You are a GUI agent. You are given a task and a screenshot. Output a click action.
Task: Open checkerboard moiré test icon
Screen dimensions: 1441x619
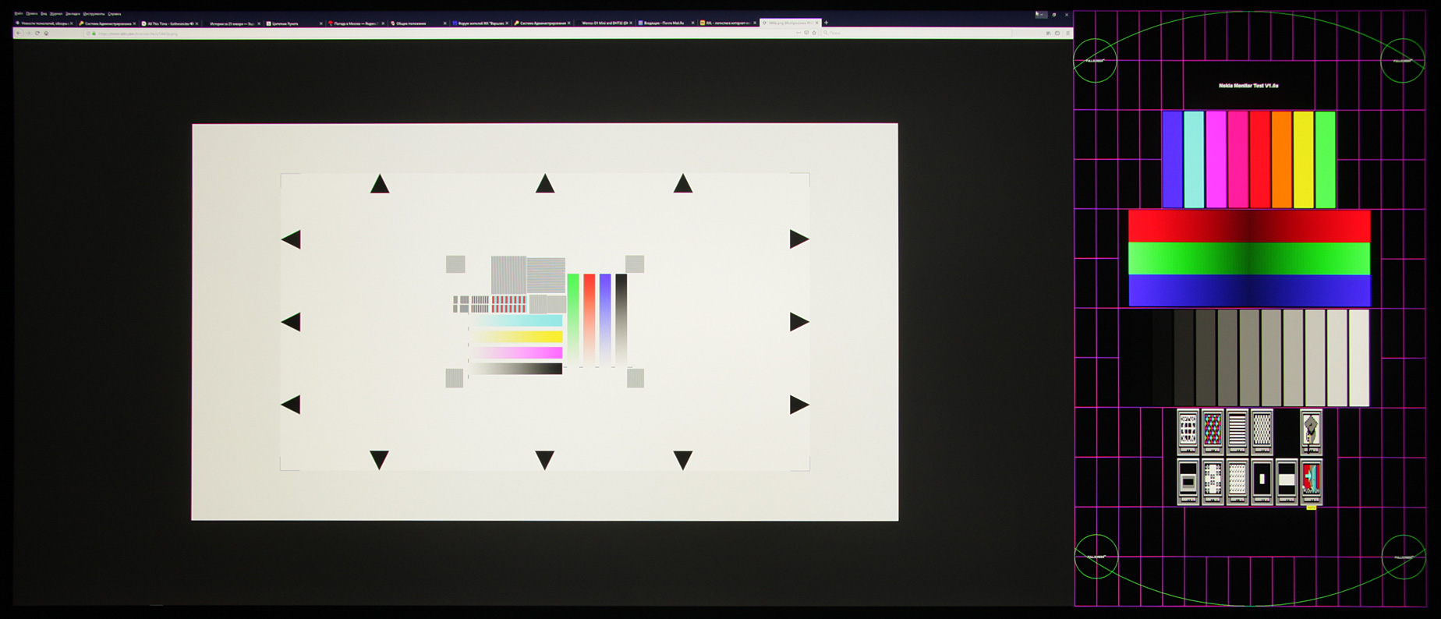point(1262,431)
